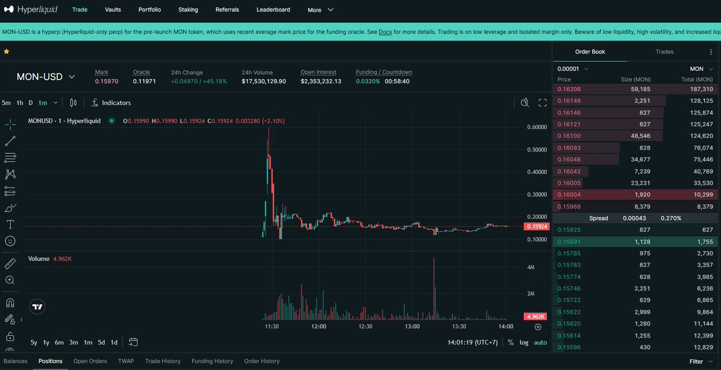The image size is (721, 370).
Task: Select the patterns drawing tool
Action: tap(10, 175)
